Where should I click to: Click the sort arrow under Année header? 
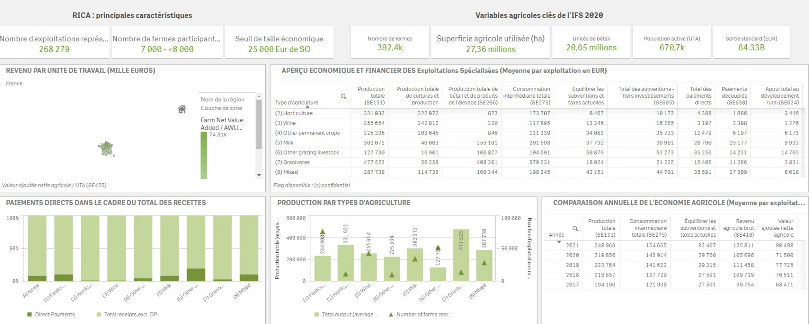click(559, 242)
